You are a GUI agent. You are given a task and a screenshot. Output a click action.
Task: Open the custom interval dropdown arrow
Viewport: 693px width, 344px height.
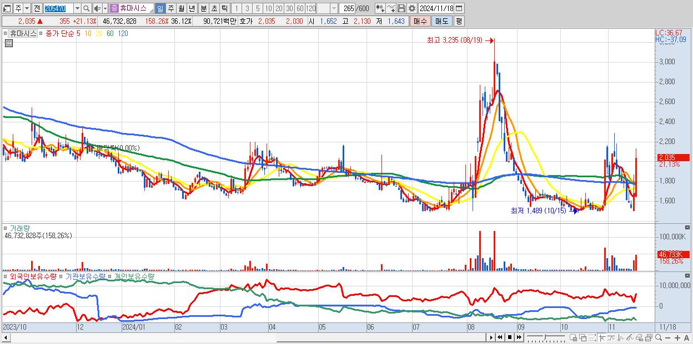[334, 8]
